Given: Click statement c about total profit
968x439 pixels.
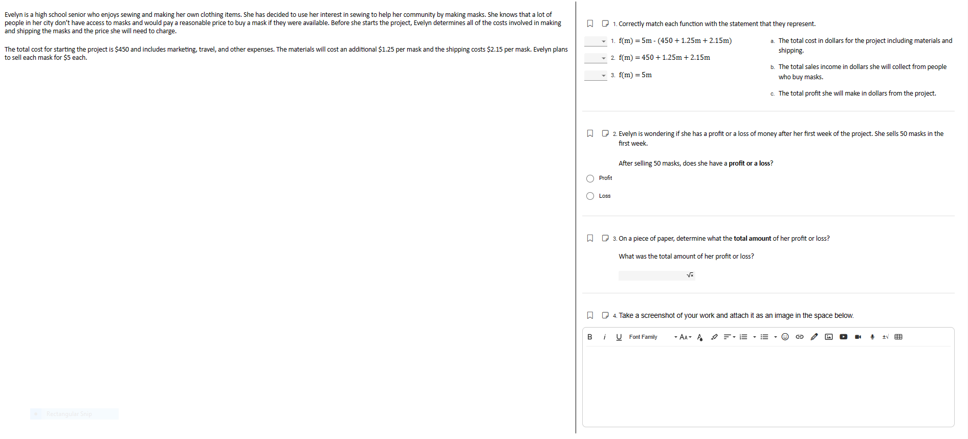Looking at the screenshot, I should pos(857,94).
